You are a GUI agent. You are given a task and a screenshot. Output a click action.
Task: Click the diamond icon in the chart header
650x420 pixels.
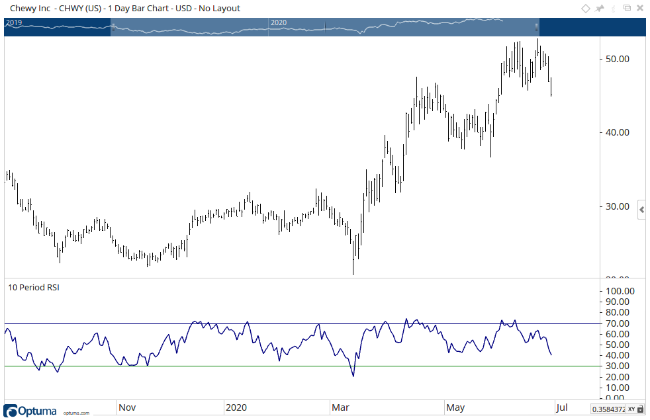click(x=585, y=9)
